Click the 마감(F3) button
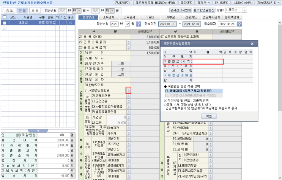Image resolution: width=282 pixels, height=180 pixels. click(x=186, y=3)
